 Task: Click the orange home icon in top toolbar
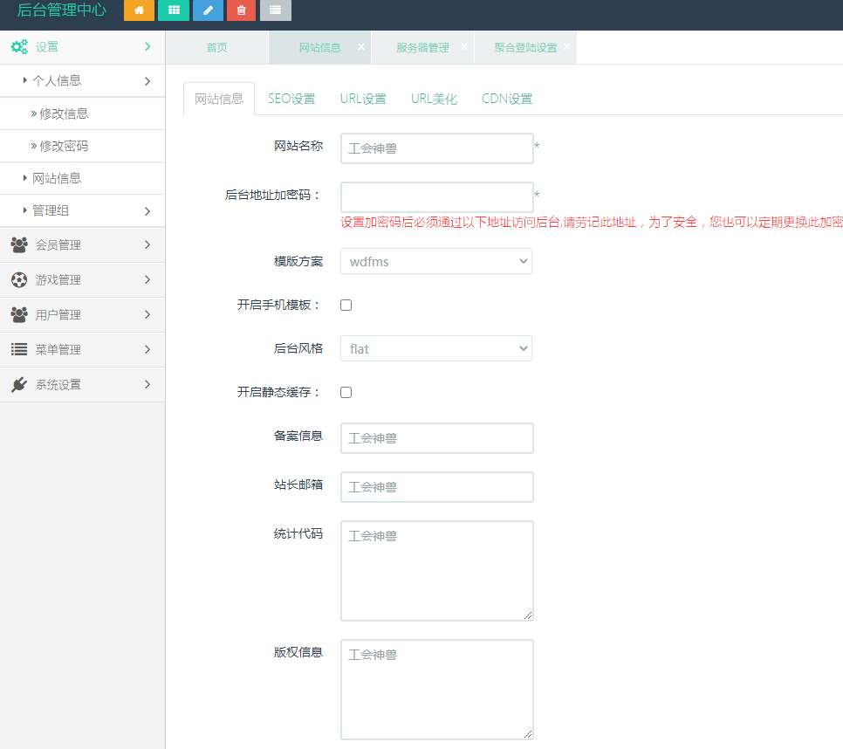coord(139,11)
